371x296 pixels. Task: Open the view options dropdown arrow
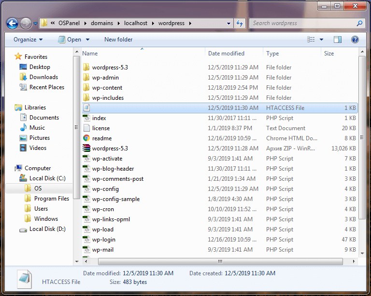click(x=321, y=40)
